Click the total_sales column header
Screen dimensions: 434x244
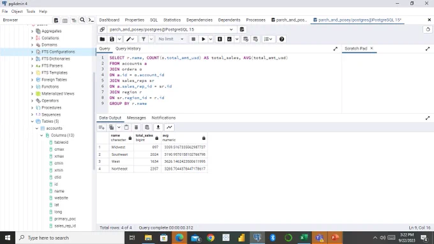(147, 137)
